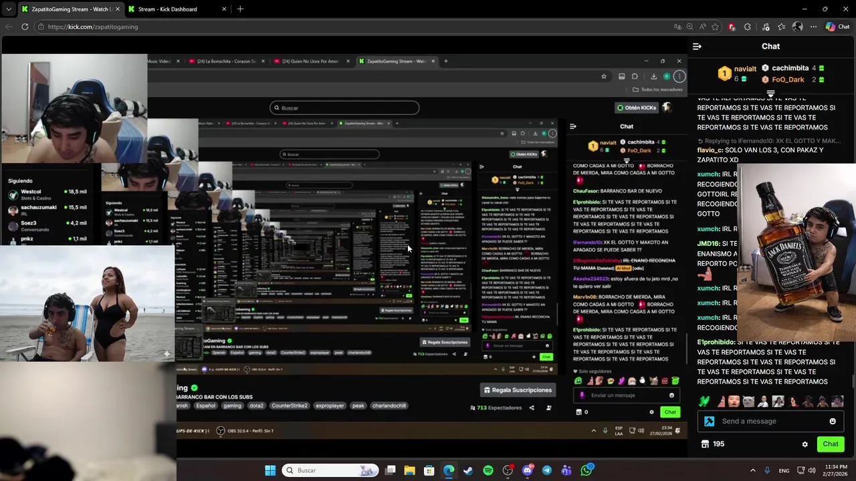Open the red extension icon with badge
The width and height of the screenshot is (856, 481).
732,27
